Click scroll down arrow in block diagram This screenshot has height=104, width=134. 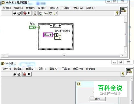[x=126, y=52]
